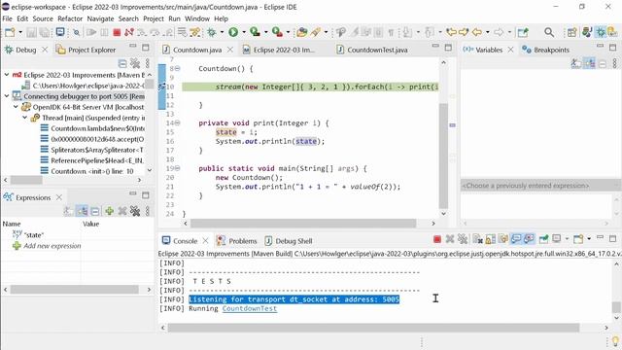
Task: Open the Navigate menu
Action: (x=100, y=18)
